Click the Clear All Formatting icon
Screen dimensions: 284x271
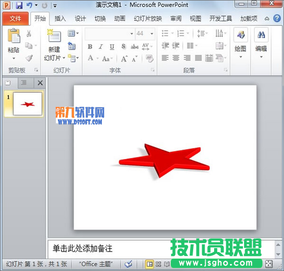(150, 58)
